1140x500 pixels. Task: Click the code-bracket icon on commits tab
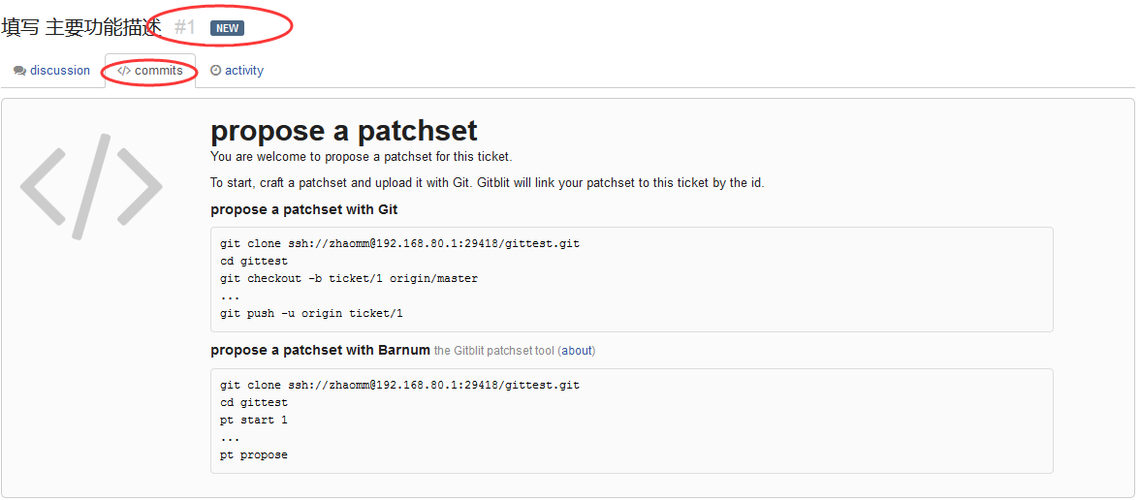[124, 71]
